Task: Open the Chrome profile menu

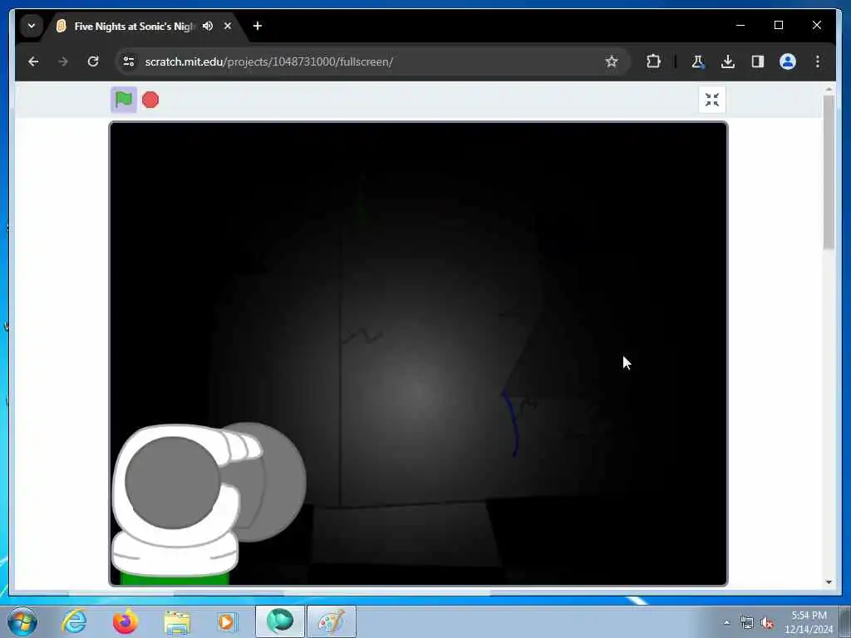Action: click(788, 61)
